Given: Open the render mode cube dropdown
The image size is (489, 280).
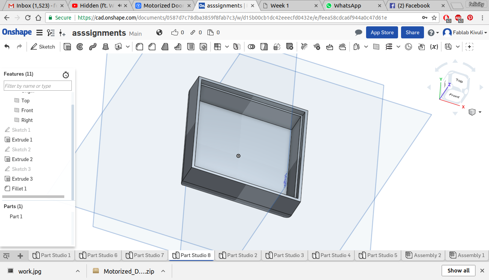Looking at the screenshot, I should (475, 112).
